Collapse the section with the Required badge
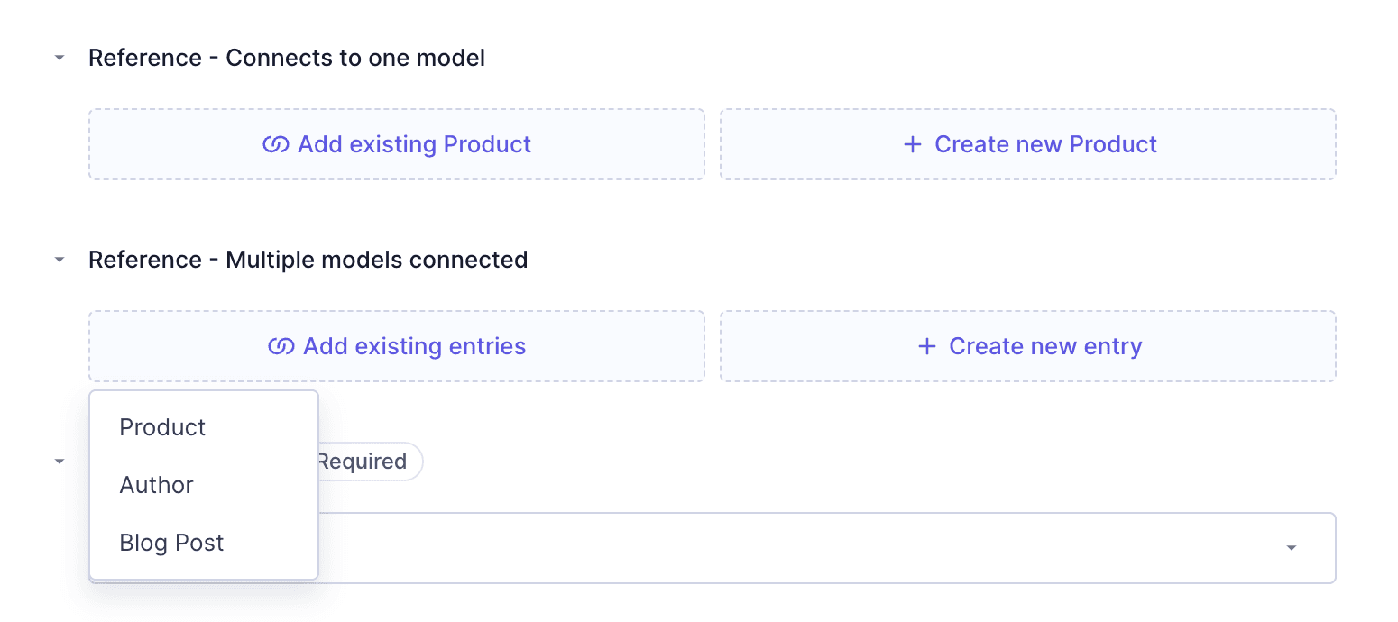1398x622 pixels. [60, 462]
